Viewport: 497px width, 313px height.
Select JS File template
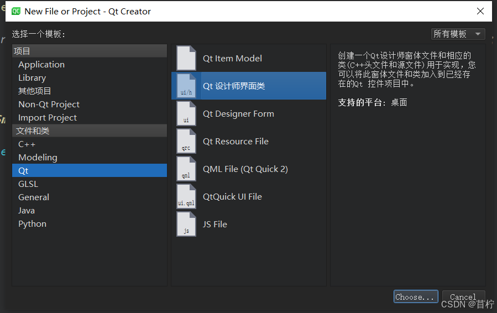[249, 224]
